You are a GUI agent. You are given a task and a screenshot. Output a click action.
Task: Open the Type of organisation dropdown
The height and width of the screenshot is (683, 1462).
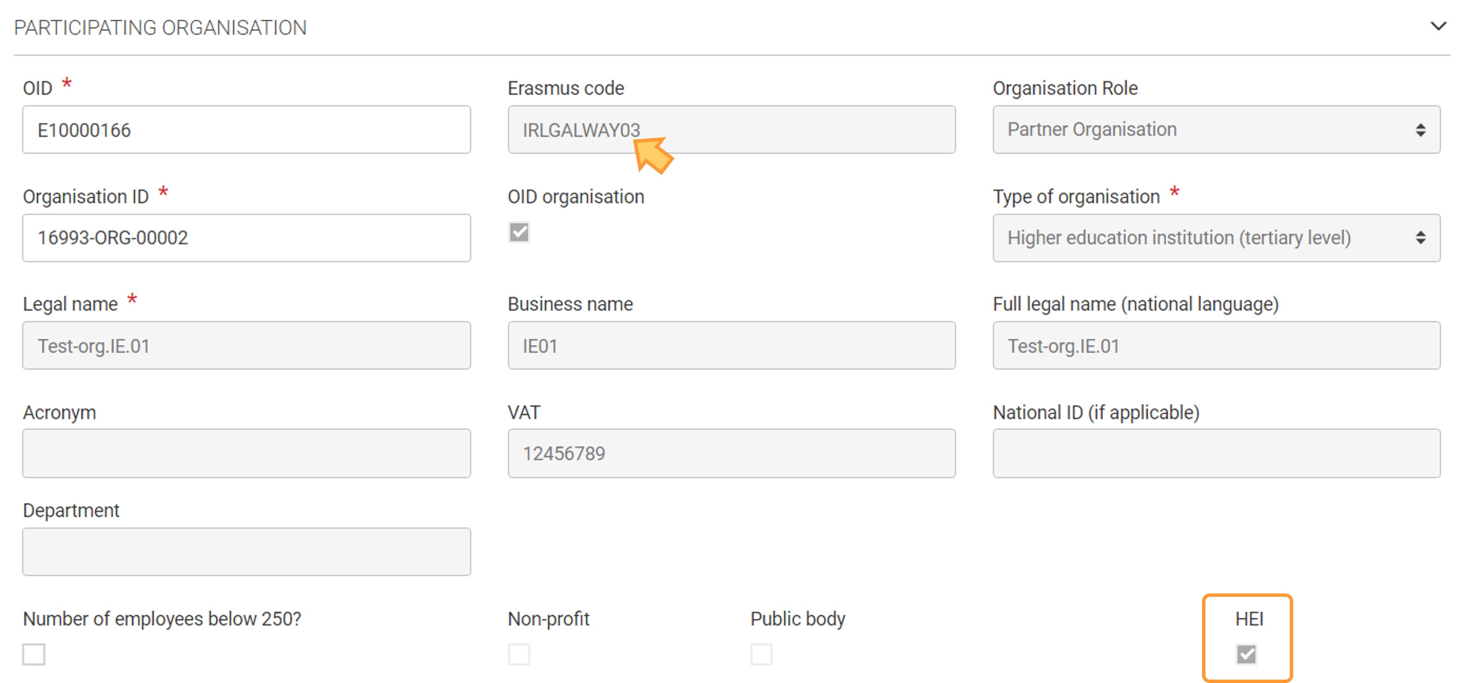pos(1216,238)
